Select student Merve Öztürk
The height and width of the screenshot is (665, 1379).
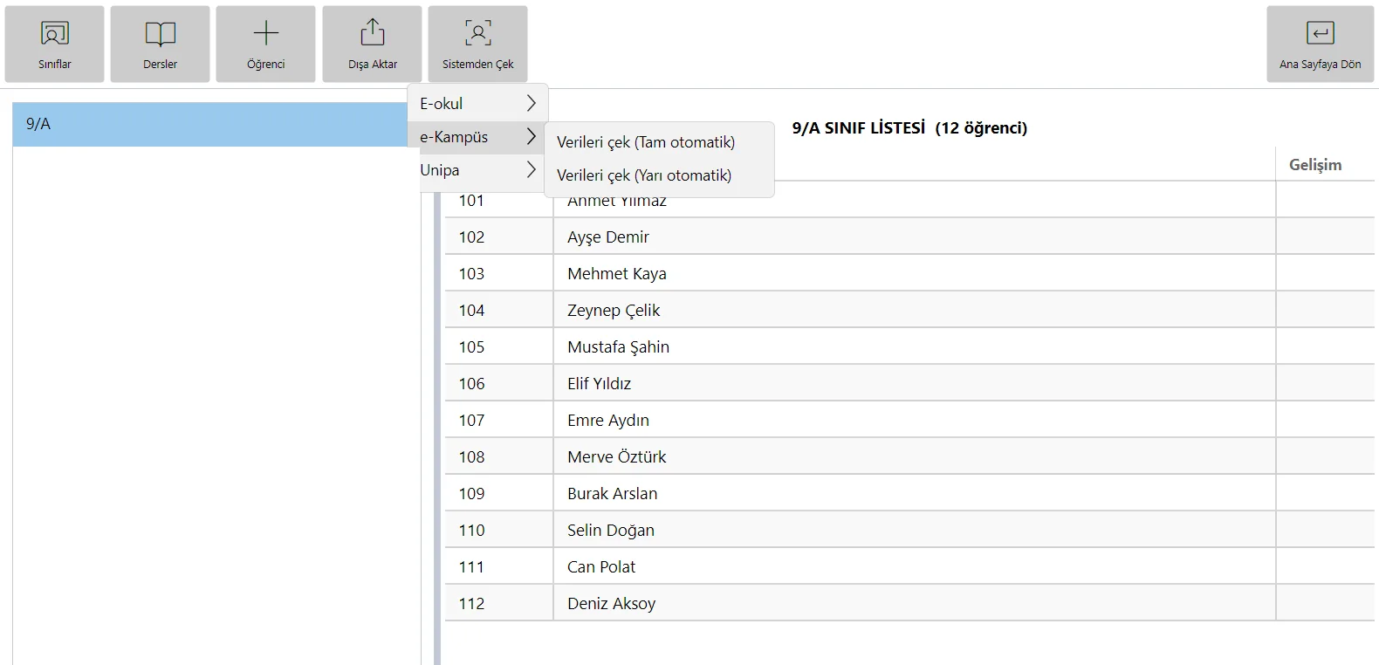coord(617,456)
